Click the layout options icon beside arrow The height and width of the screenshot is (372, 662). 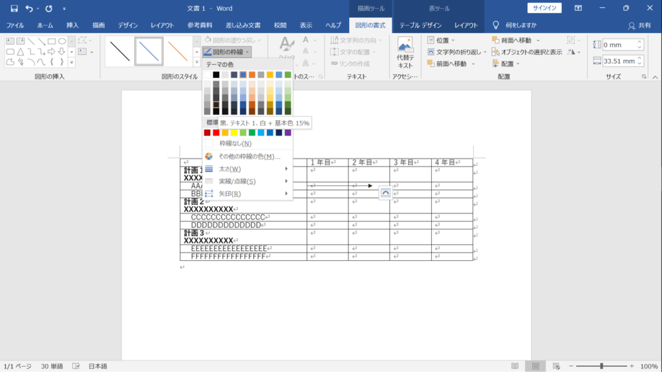click(x=385, y=192)
